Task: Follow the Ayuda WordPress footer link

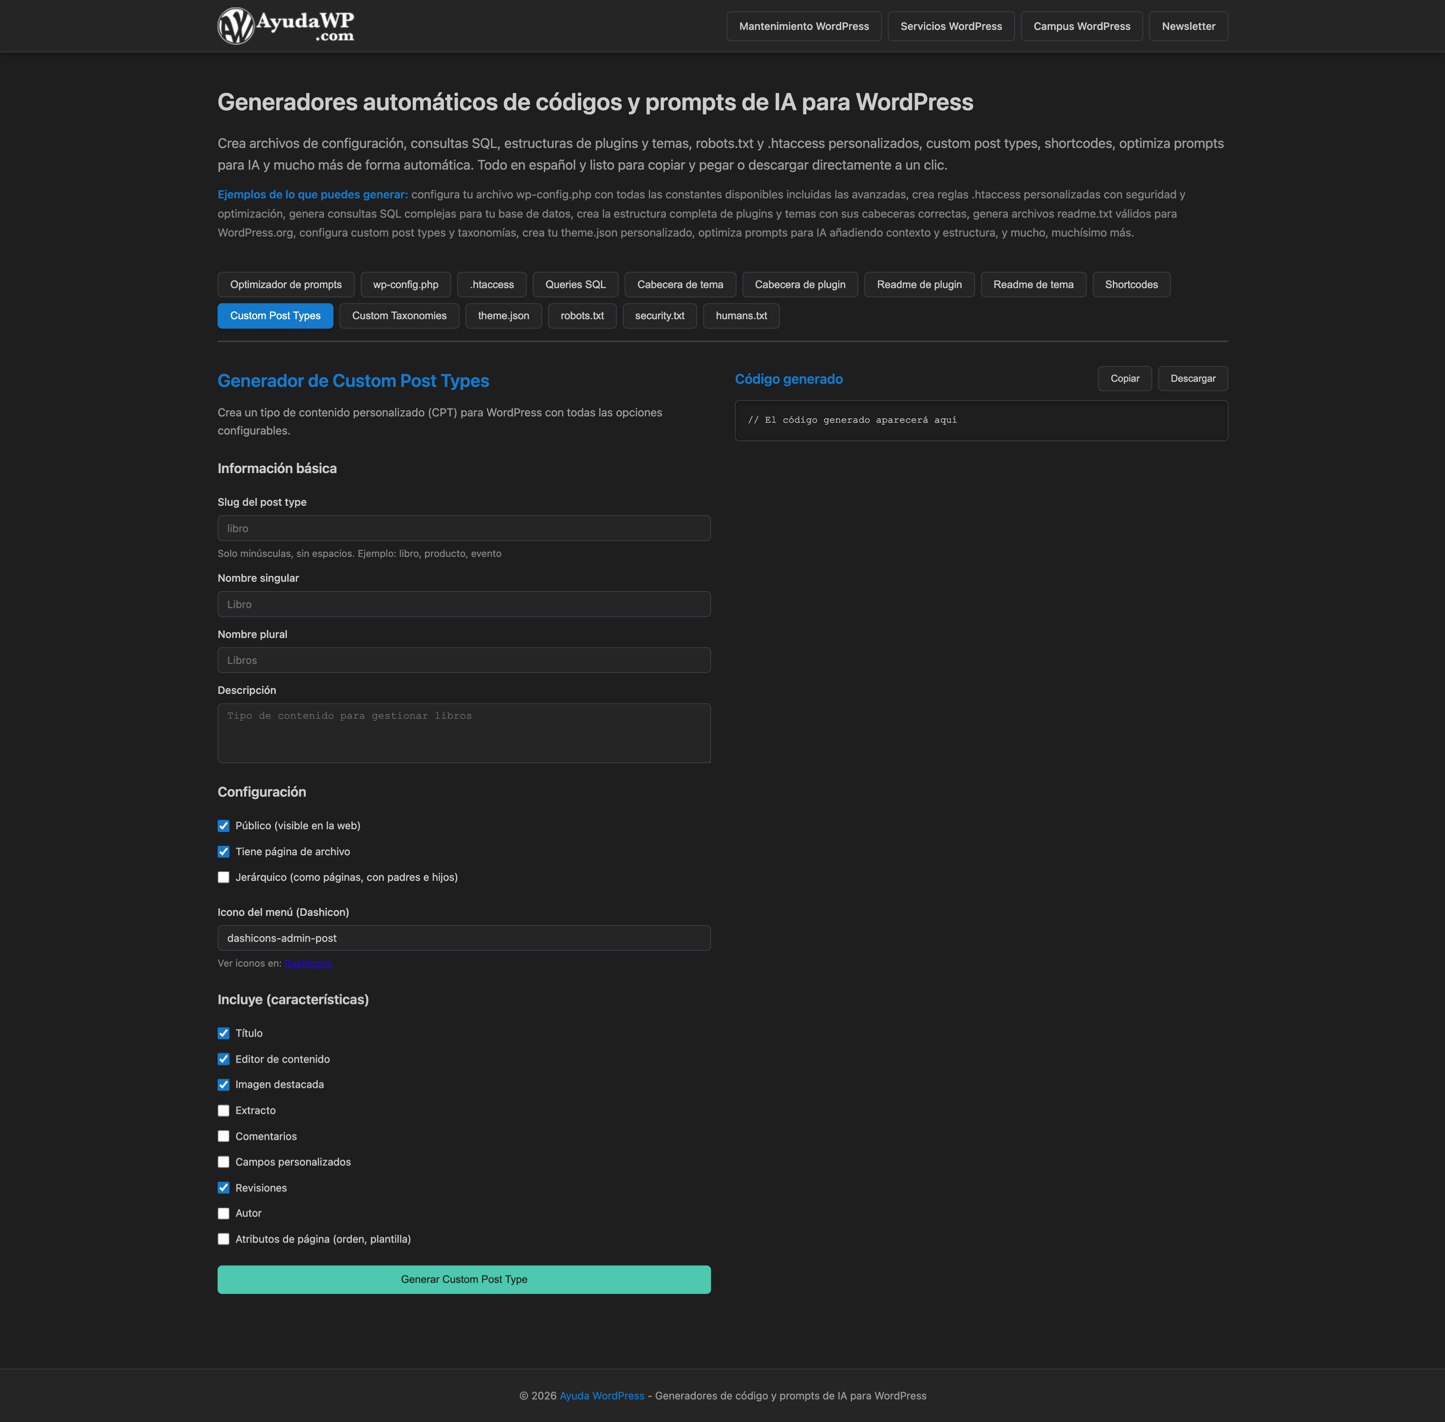Action: click(x=601, y=1396)
